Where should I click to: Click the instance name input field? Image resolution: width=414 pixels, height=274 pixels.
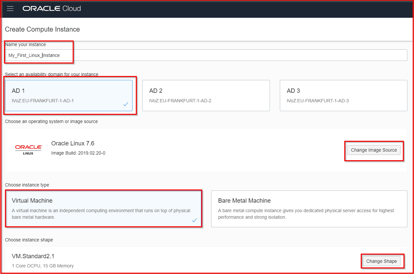(206, 55)
